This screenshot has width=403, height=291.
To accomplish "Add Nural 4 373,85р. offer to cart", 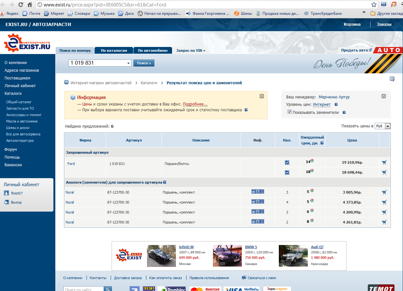I will (x=384, y=202).
